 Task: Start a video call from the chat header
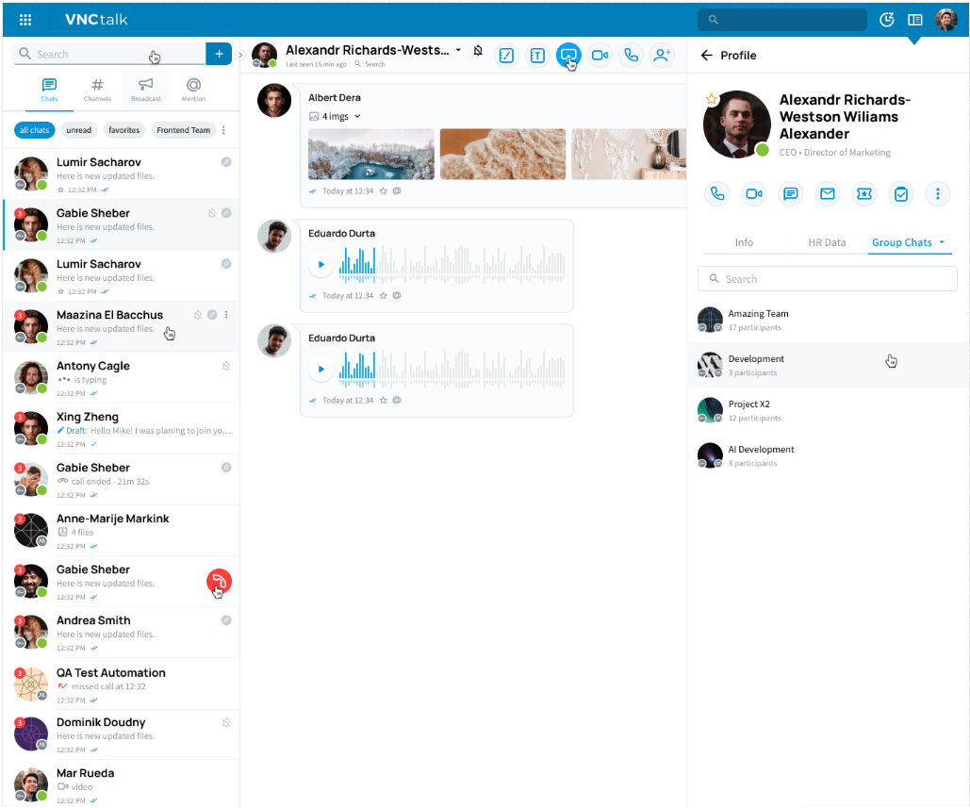600,56
